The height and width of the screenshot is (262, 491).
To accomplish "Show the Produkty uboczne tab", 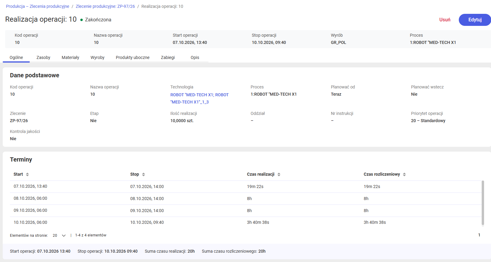I will click(x=133, y=57).
